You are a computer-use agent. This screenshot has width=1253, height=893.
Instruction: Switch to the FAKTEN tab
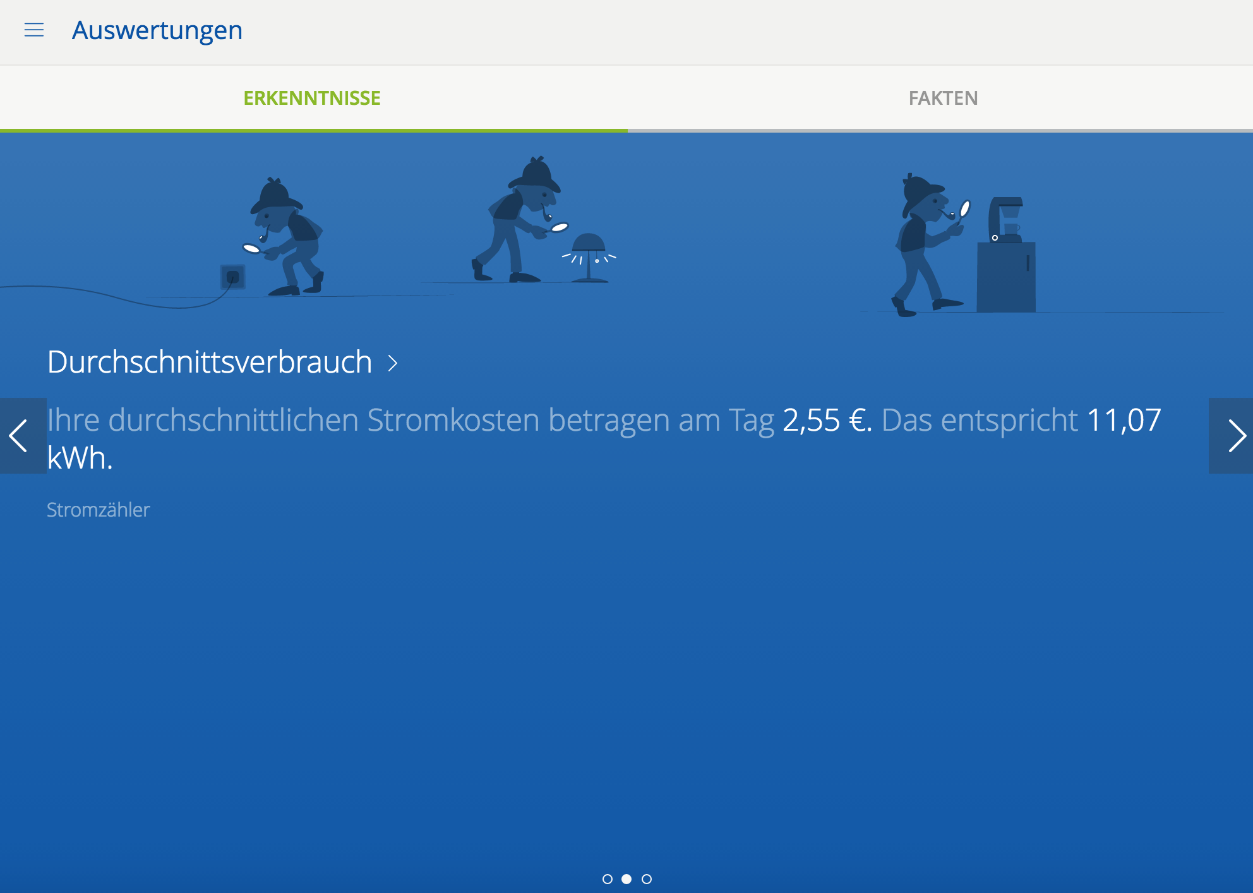(x=942, y=98)
